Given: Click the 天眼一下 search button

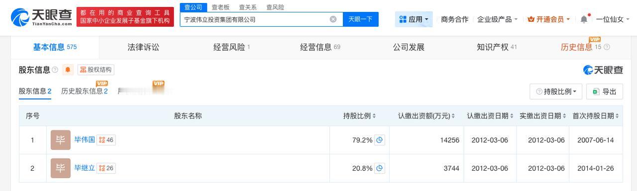Looking at the screenshot, I should [361, 19].
